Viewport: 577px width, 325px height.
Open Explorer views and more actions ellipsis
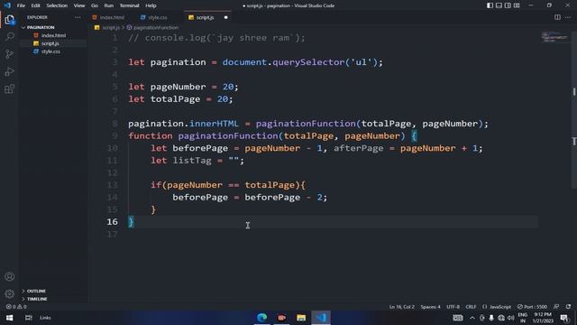click(x=78, y=17)
